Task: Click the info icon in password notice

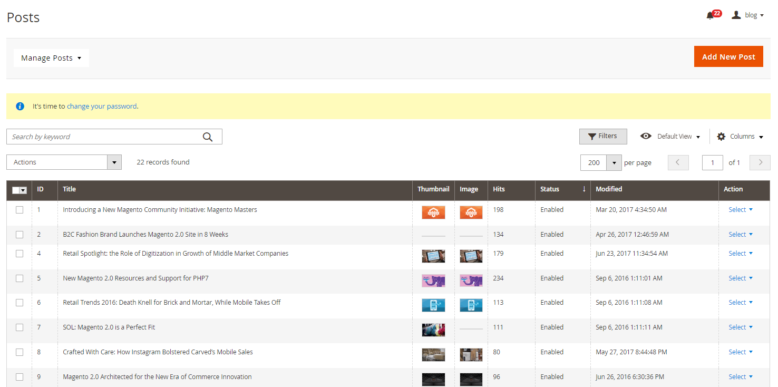Action: 20,106
